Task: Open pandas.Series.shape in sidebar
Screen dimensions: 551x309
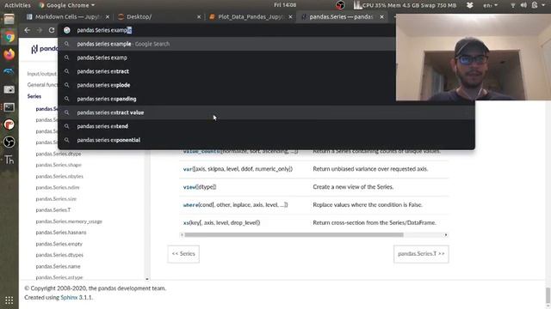Action: pyautogui.click(x=59, y=165)
